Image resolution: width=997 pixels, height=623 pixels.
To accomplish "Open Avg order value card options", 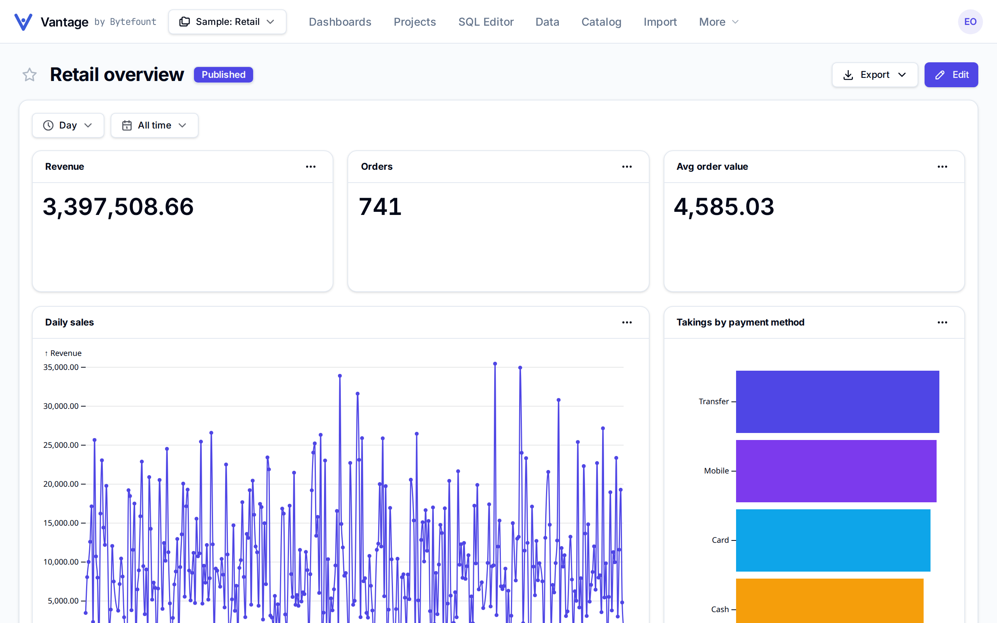I will coord(942,167).
